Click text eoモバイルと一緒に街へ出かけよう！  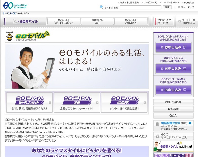click(91, 69)
